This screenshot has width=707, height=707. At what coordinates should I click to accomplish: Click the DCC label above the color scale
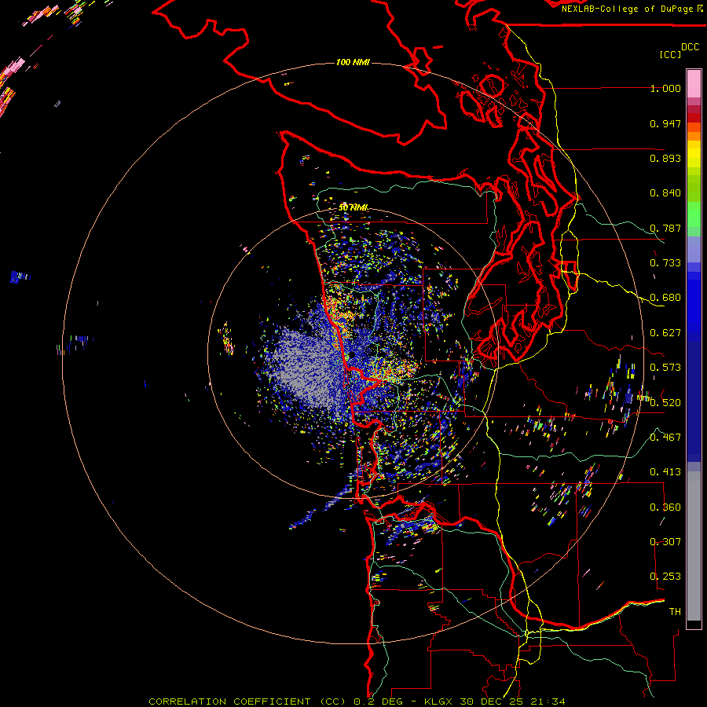[x=690, y=47]
